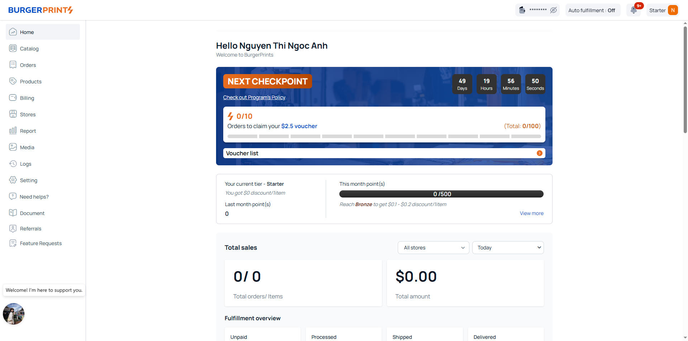Click the BurgerPrints logo

pos(40,10)
